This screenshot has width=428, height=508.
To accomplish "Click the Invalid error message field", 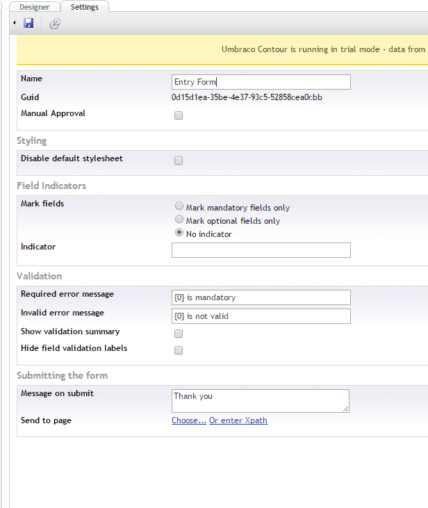I will click(261, 316).
